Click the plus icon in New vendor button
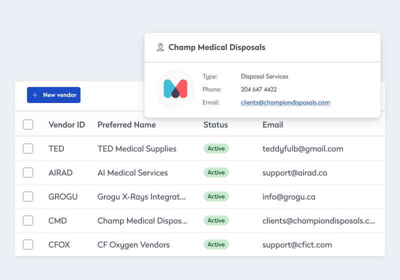400x280 pixels. [35, 95]
